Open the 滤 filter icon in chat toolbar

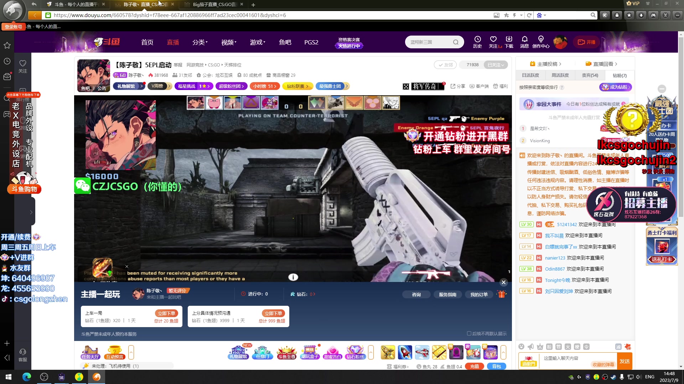click(618, 347)
